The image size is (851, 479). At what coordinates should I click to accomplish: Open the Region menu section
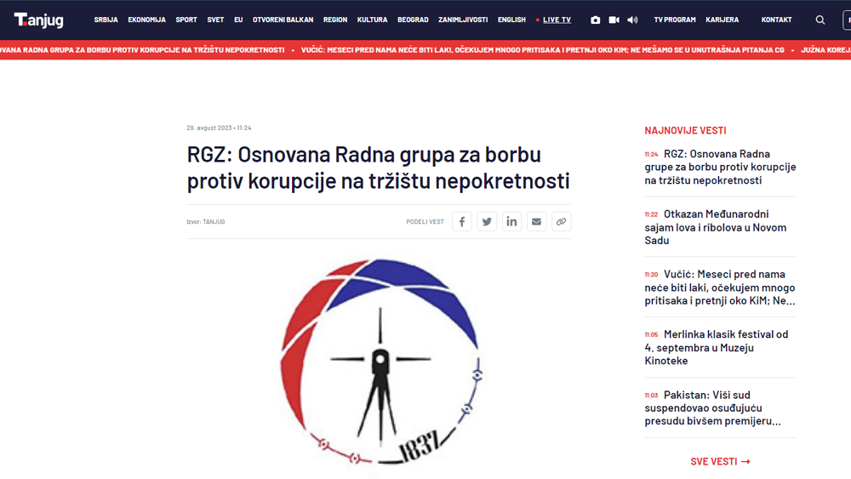tap(334, 20)
